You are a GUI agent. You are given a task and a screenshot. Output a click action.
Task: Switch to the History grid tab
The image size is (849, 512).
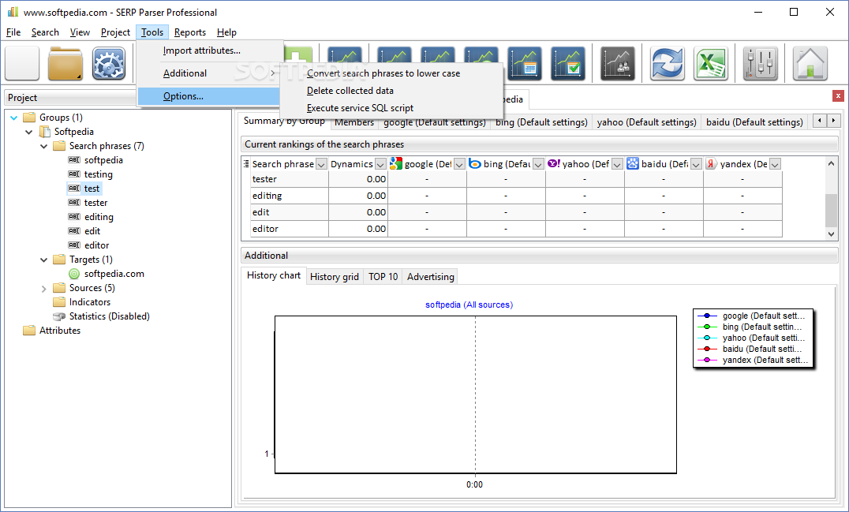point(335,277)
